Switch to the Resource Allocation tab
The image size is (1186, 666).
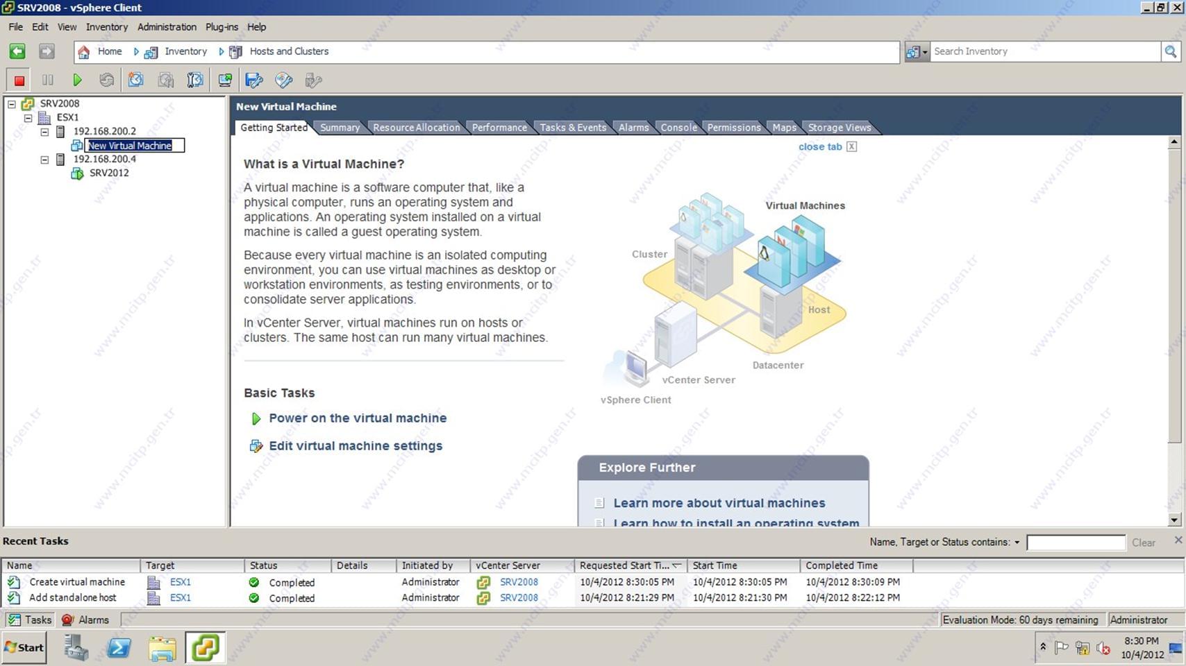[x=416, y=128]
